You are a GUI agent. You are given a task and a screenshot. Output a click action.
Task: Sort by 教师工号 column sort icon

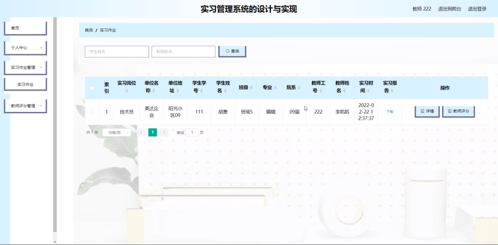pos(321,91)
